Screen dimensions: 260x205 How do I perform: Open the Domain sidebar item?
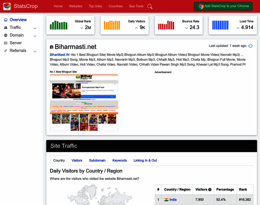(16, 35)
